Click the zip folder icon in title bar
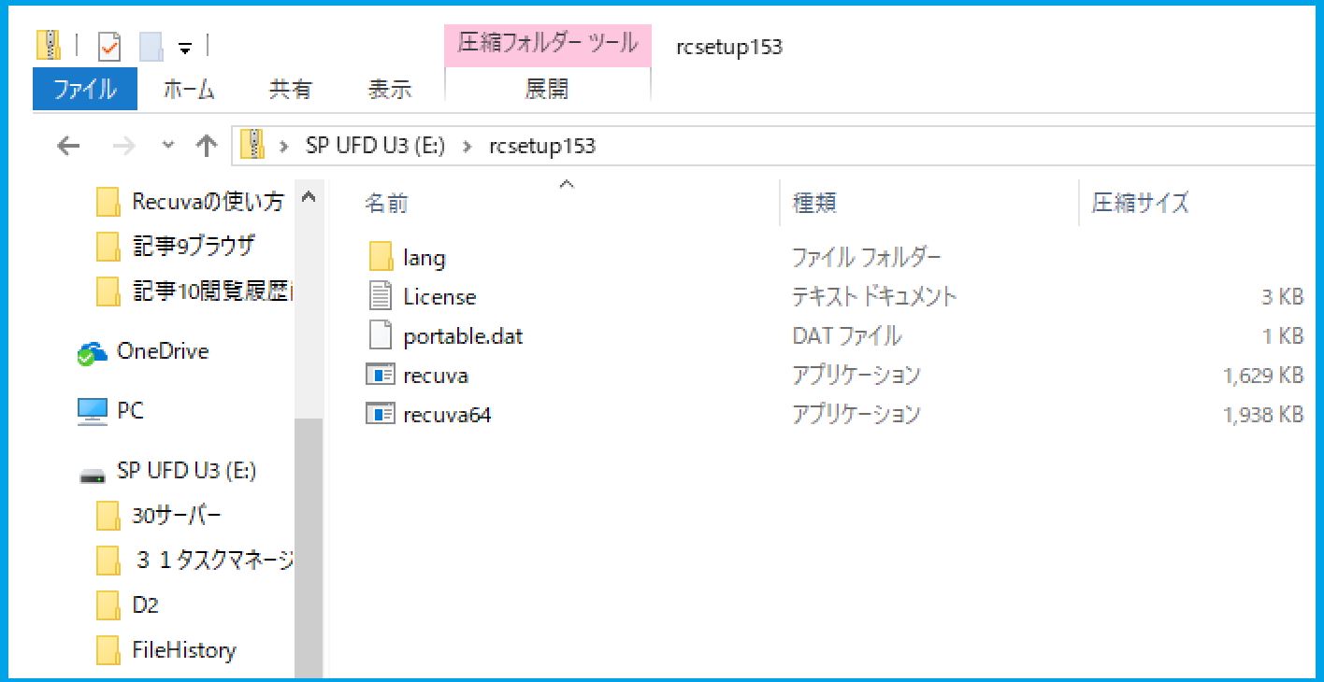The image size is (1324, 682). point(48,45)
